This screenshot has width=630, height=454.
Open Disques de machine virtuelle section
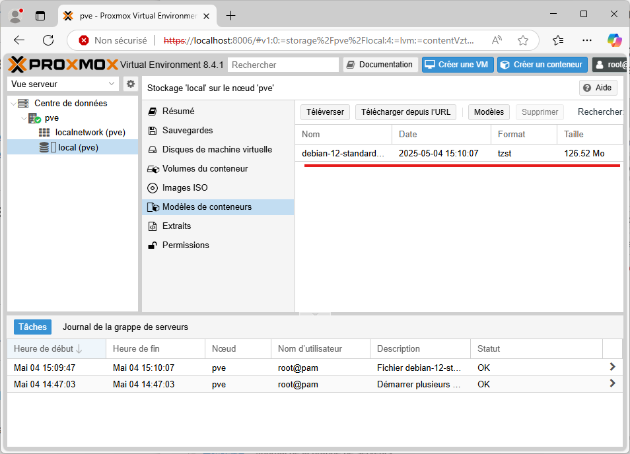tap(218, 149)
